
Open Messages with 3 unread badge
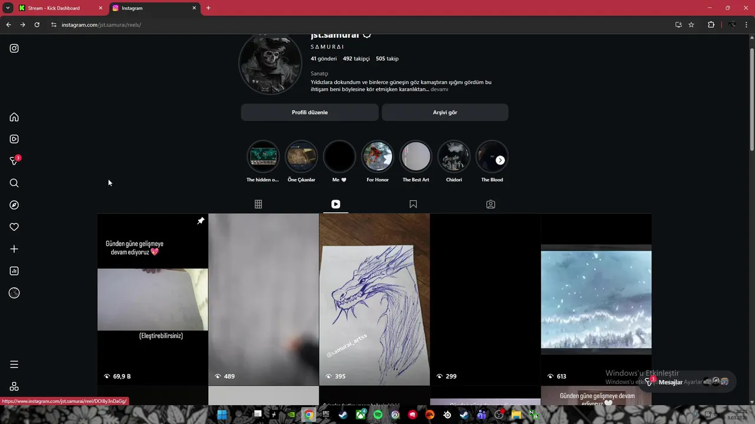click(x=15, y=160)
